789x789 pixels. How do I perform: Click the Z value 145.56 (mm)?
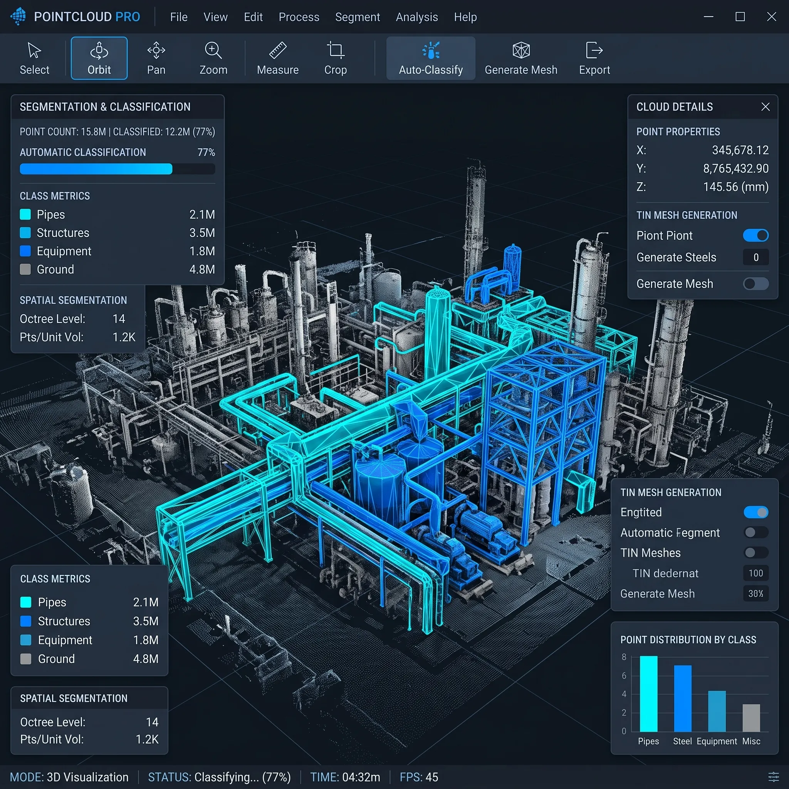(735, 187)
